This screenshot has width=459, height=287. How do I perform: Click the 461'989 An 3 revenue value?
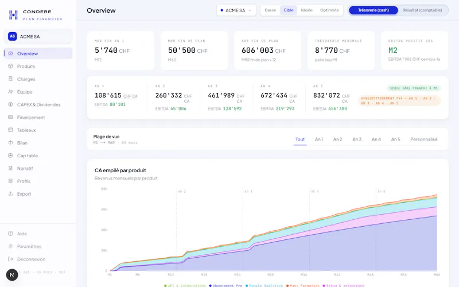point(221,95)
